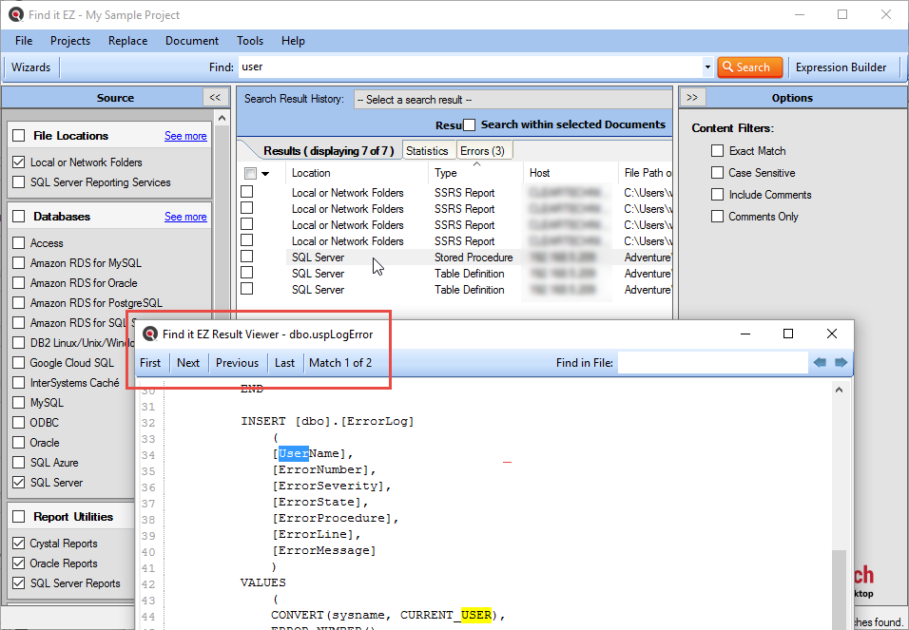Go to the Next match
The width and height of the screenshot is (909, 630).
point(188,363)
